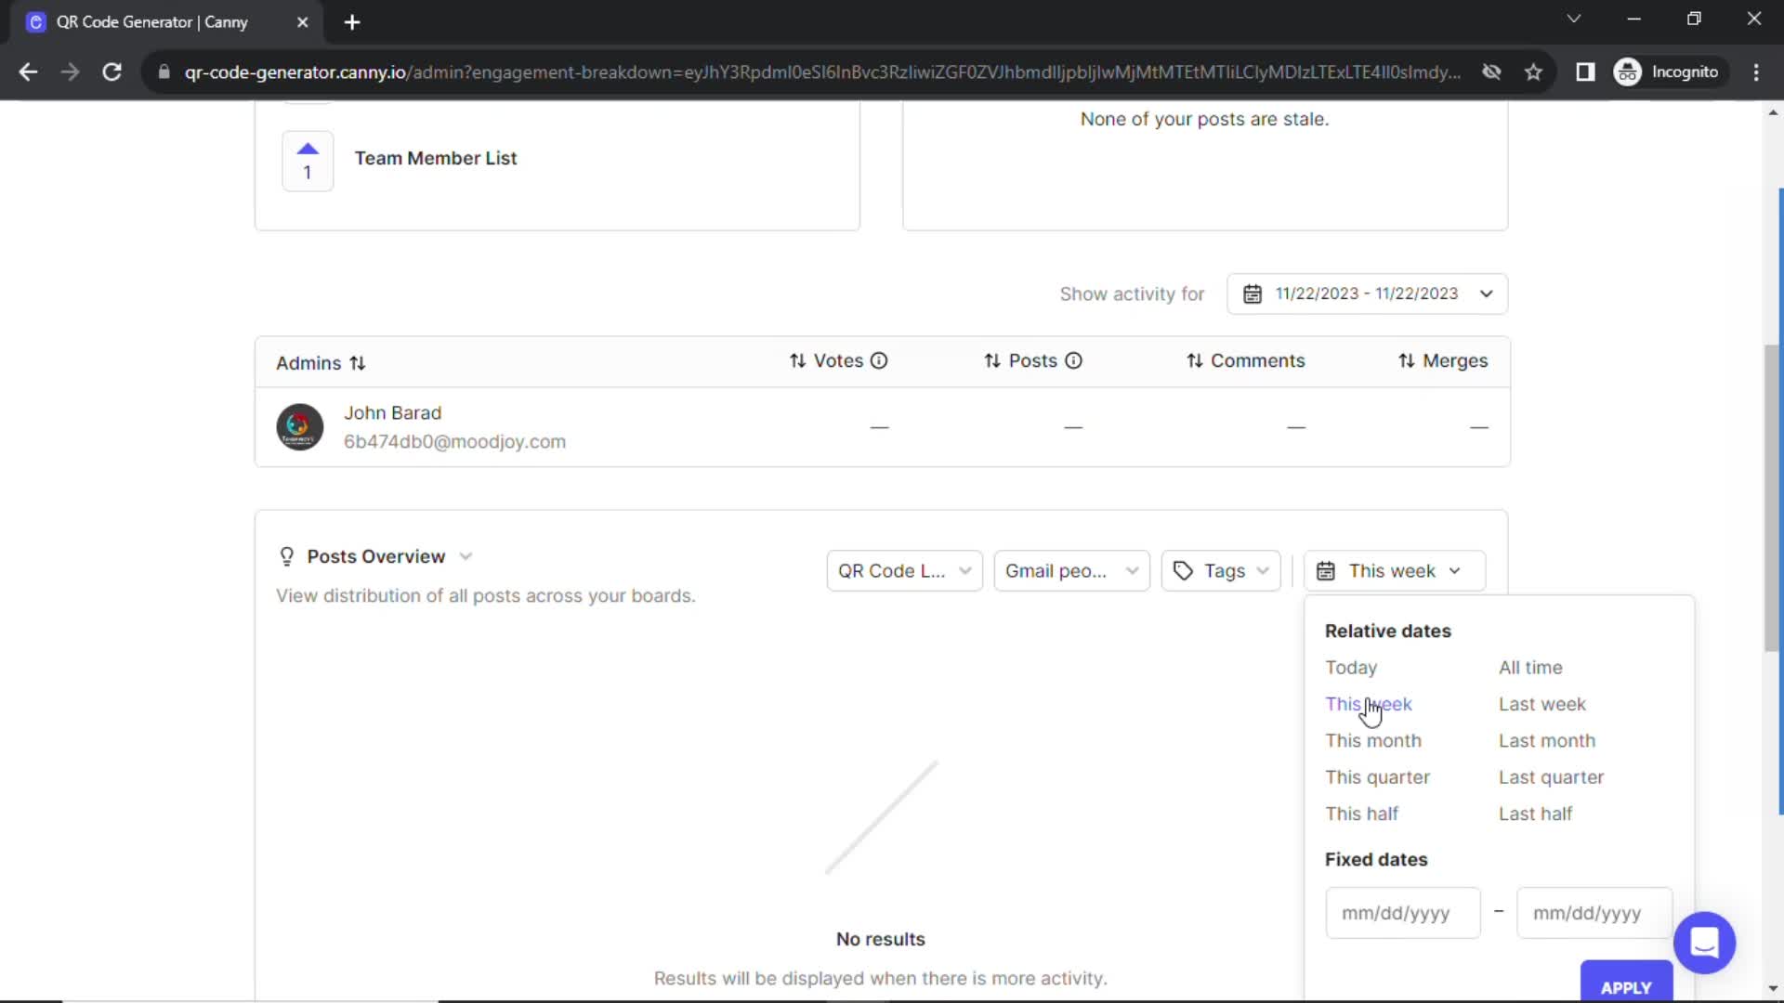Select All time relative date option
Screen dimensions: 1784x1003
[x=1530, y=666]
